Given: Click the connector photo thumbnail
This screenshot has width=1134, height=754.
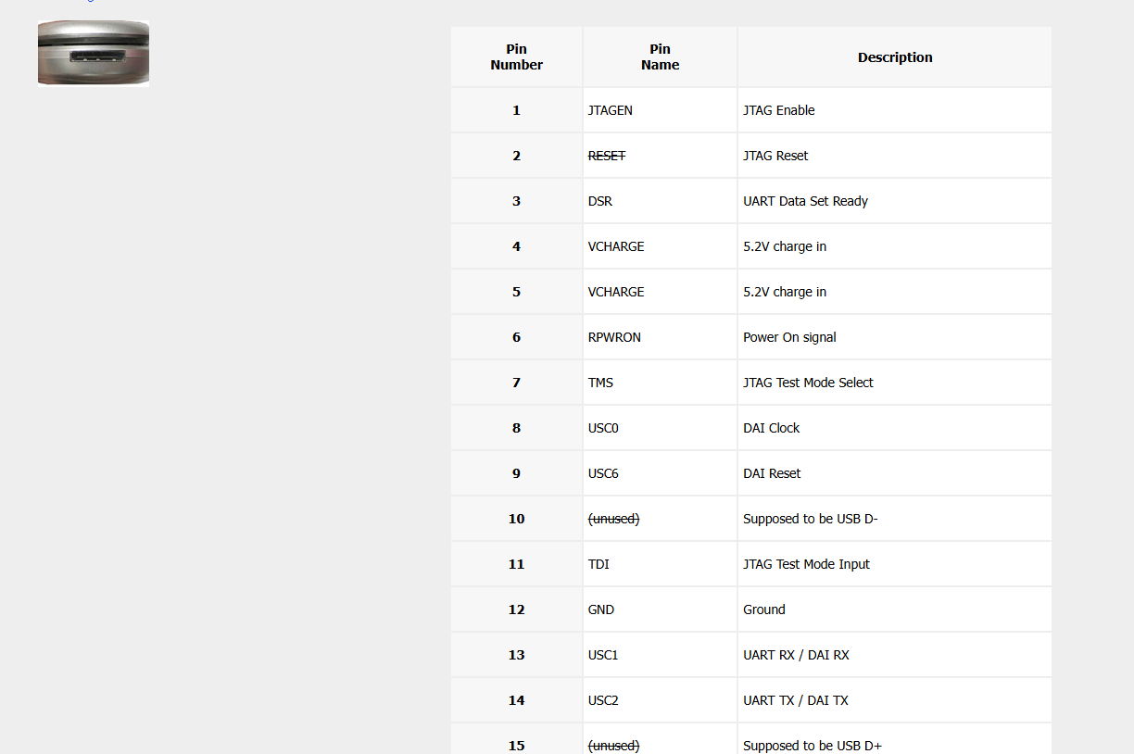Looking at the screenshot, I should [x=94, y=53].
